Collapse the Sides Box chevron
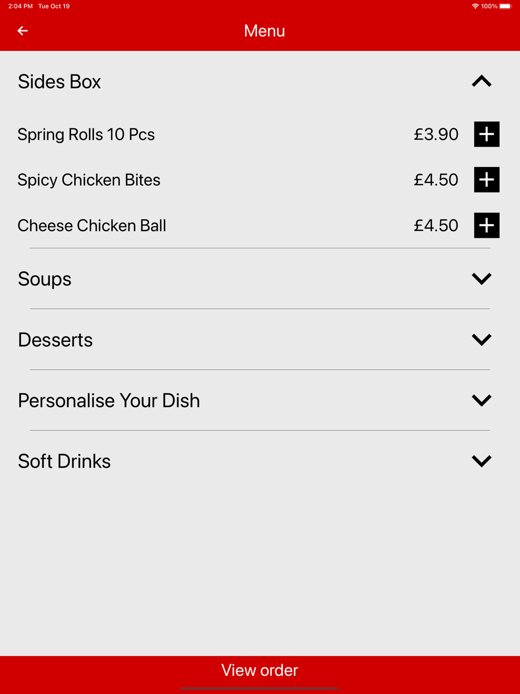The height and width of the screenshot is (694, 520). click(x=482, y=81)
